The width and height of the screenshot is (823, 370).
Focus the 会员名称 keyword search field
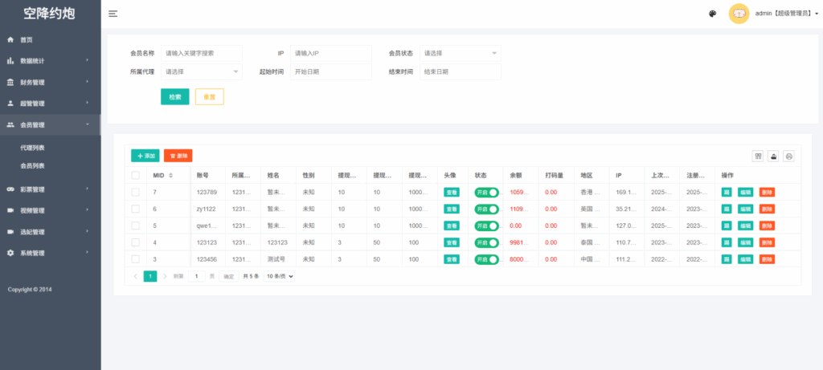(202, 54)
